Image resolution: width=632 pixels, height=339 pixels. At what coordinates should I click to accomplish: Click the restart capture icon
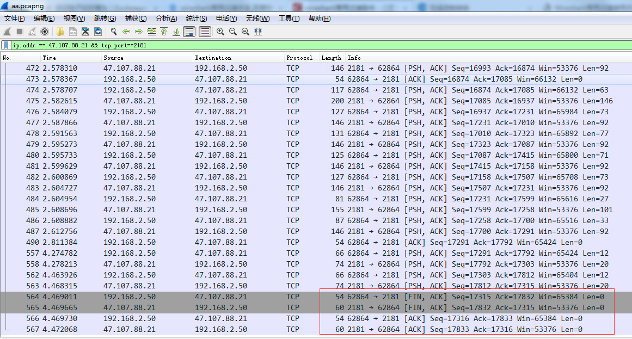pos(32,32)
